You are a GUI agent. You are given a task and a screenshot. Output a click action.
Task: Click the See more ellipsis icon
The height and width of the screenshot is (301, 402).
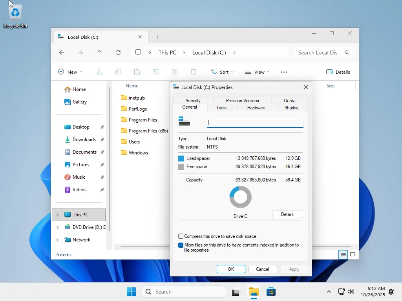click(x=284, y=72)
